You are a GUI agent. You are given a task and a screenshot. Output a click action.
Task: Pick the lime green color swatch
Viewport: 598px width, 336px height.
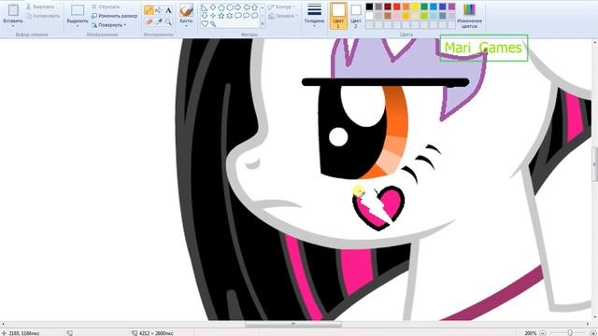(x=424, y=16)
